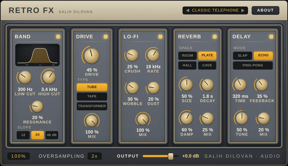The image size is (288, 166).
Task: Click the High Cut knob
Action: pyautogui.click(x=49, y=77)
